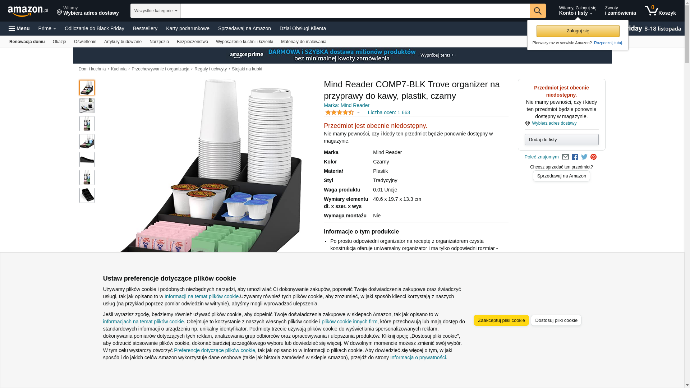Open the shopping cart Koszyk icon
The height and width of the screenshot is (388, 690).
pos(660,11)
